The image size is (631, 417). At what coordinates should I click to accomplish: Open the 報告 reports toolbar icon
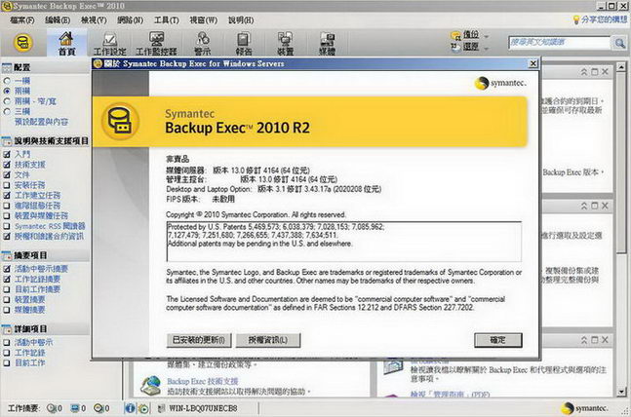[244, 43]
